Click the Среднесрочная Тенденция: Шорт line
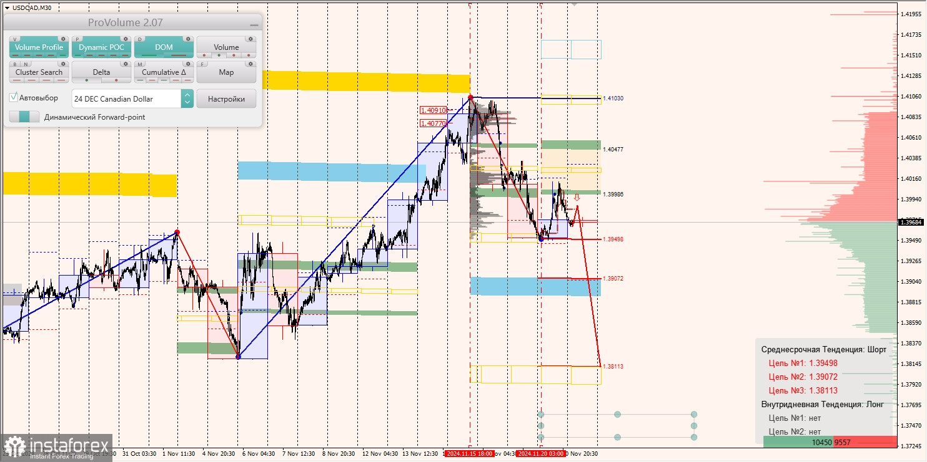 (x=823, y=349)
